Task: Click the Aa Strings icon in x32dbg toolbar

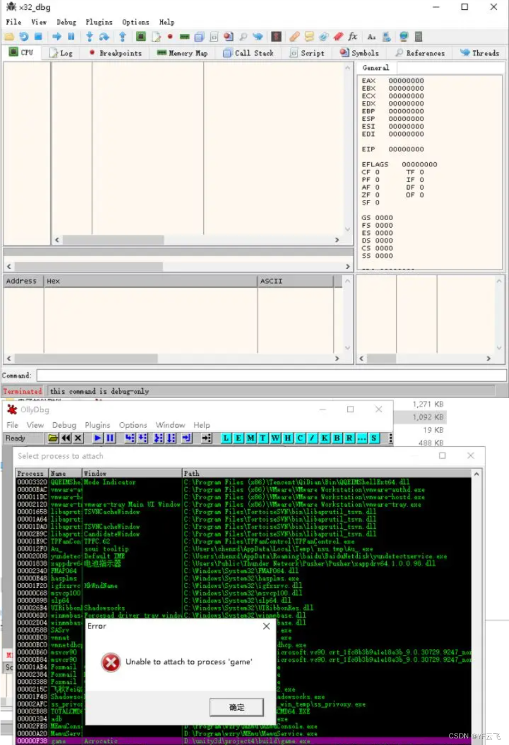Action: [x=371, y=37]
